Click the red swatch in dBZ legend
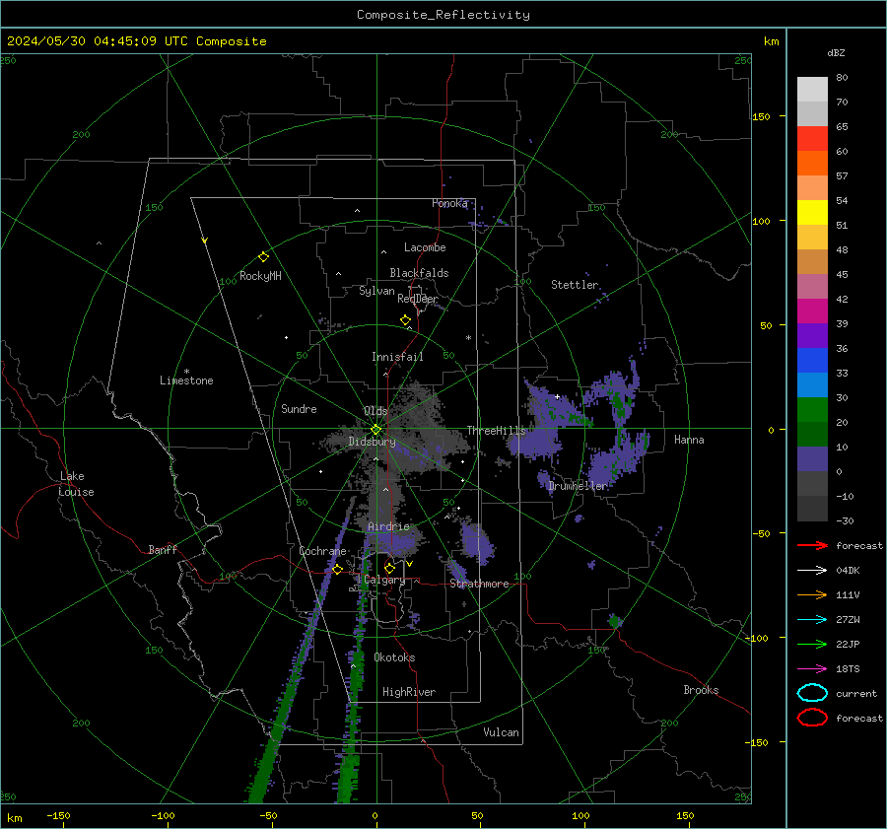887x829 pixels. (812, 139)
